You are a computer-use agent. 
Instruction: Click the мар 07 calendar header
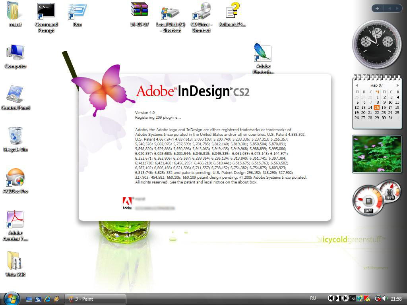click(x=377, y=85)
